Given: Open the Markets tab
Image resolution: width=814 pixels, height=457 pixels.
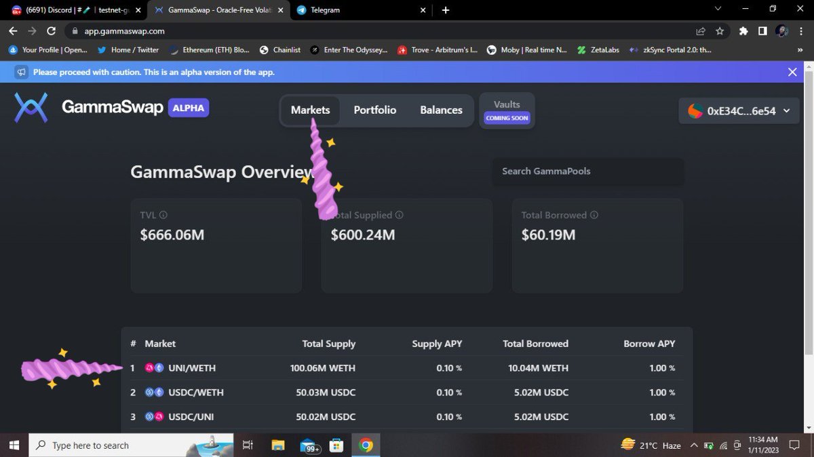Looking at the screenshot, I should pyautogui.click(x=310, y=110).
